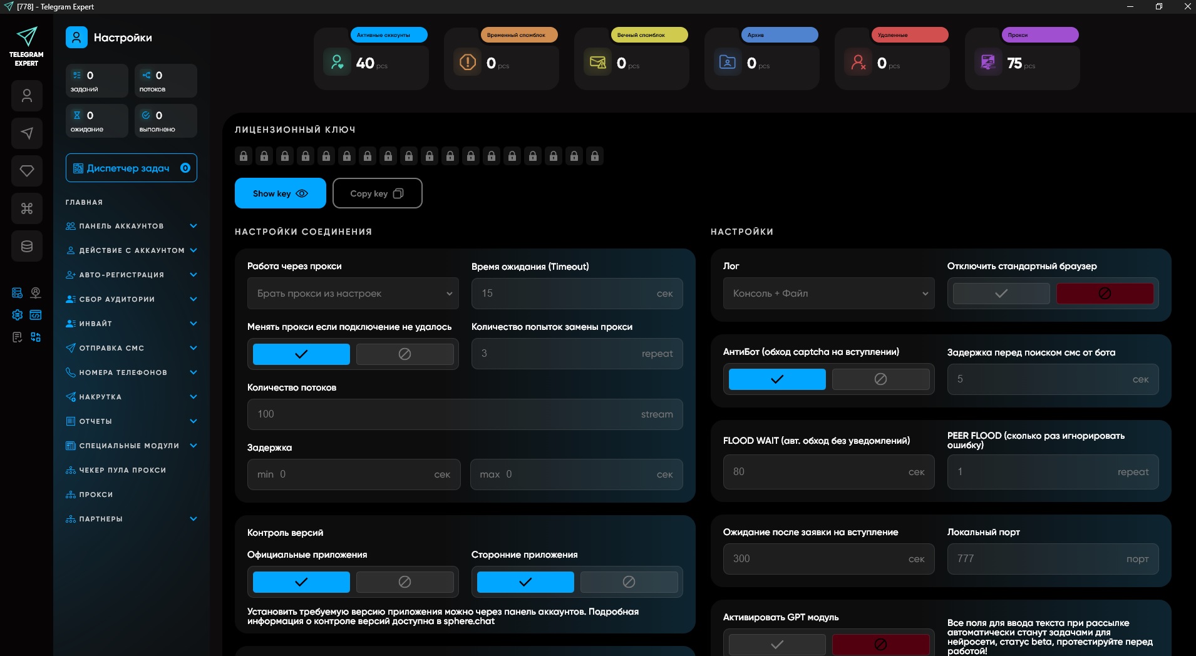Expand Сбор аудитории chevron
Image resolution: width=1196 pixels, height=656 pixels.
point(193,299)
